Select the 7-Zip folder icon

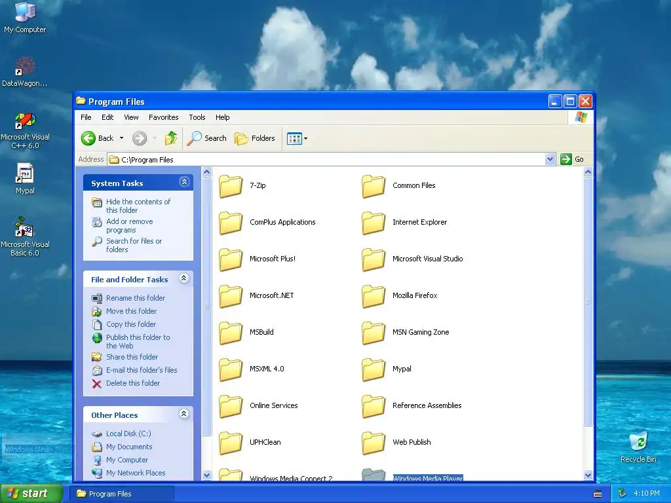(231, 186)
